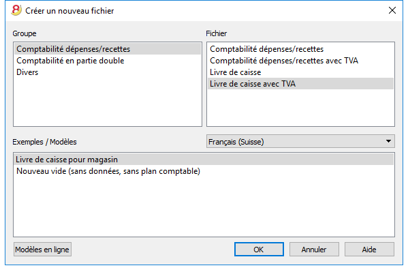Open help with the Aide button
Viewport: 408px width, 270px height.
click(x=369, y=250)
